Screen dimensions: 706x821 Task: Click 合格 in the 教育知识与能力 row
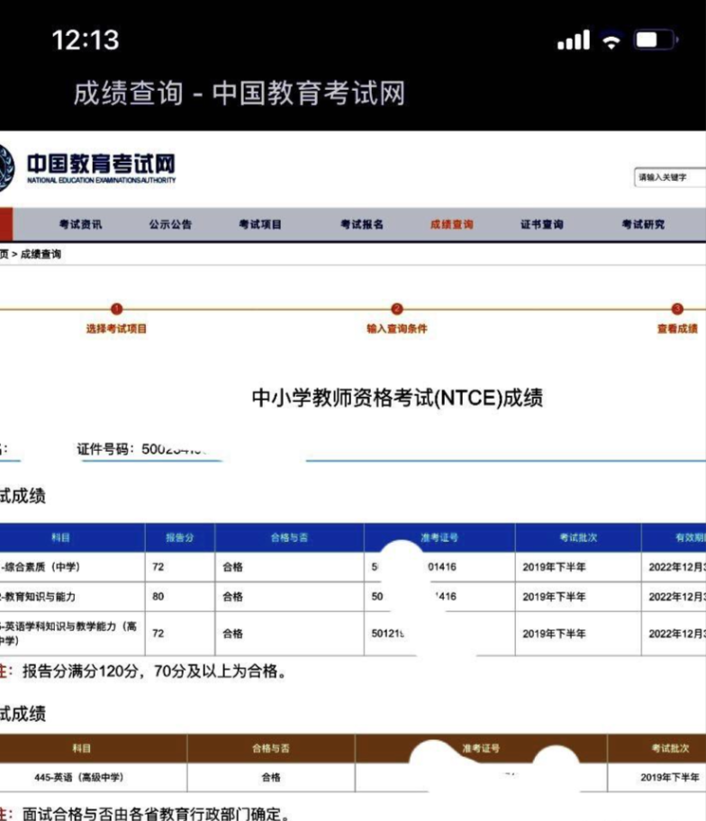click(x=232, y=597)
